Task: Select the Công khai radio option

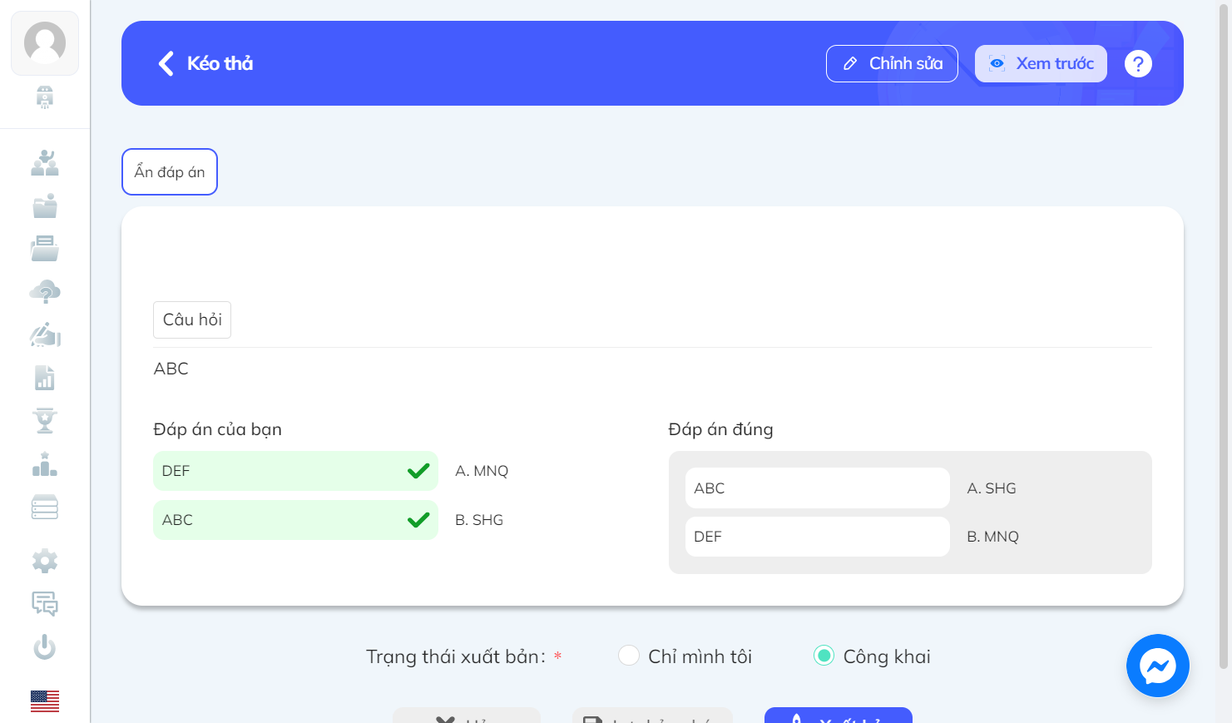Action: [824, 656]
